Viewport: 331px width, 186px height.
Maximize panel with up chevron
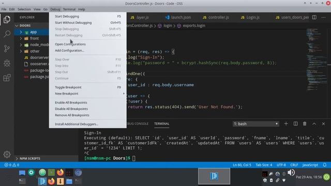pos(314,124)
